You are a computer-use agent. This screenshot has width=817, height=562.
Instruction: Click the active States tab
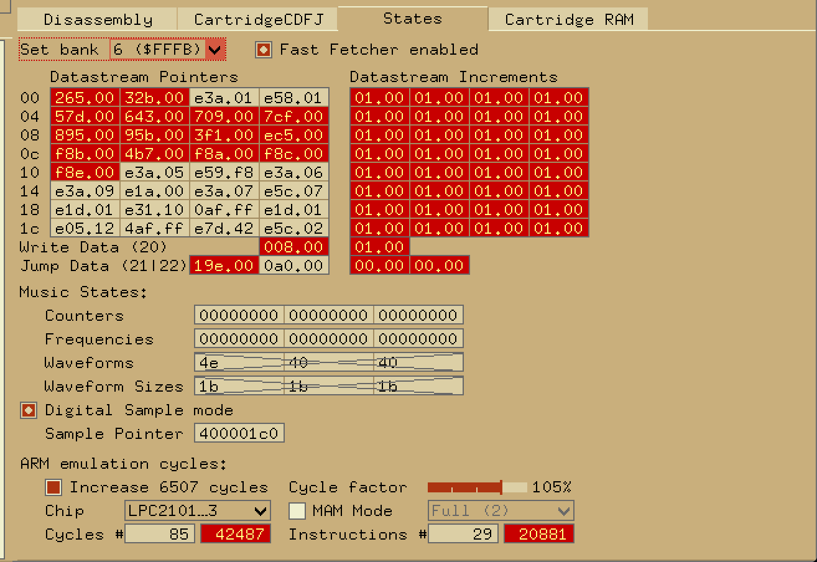click(x=412, y=18)
